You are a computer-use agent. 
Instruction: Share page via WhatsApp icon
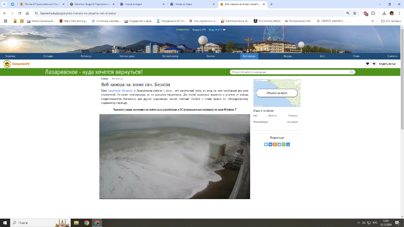click(x=283, y=144)
